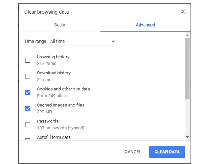
Task: Click the CANCEL button
Action: 133,152
